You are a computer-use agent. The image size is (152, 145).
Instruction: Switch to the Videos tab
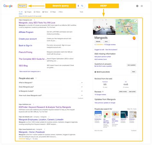pyautogui.click(x=37, y=12)
